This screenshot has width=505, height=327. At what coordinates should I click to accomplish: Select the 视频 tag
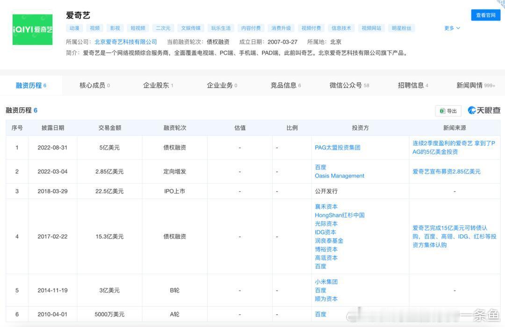click(94, 28)
